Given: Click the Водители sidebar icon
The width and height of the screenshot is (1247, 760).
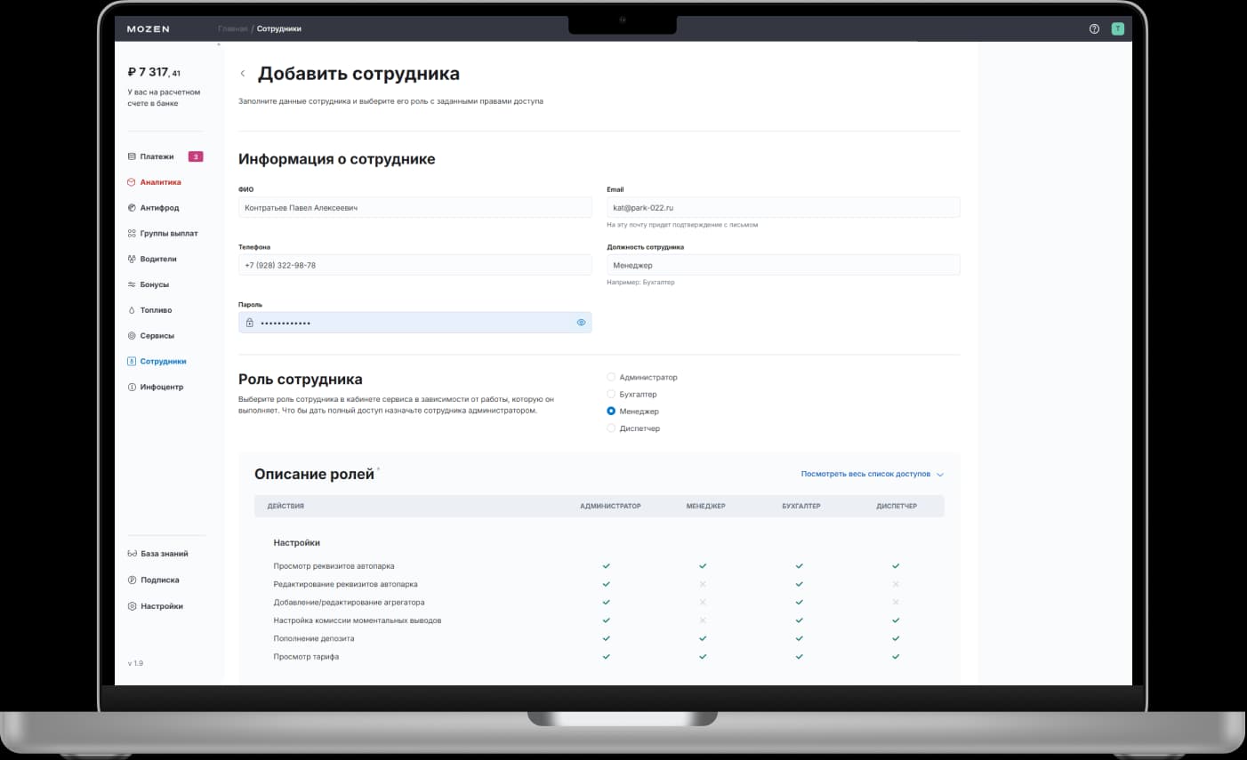Looking at the screenshot, I should [x=132, y=260].
